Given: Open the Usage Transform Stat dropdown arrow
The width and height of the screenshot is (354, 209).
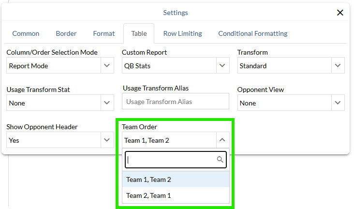Looking at the screenshot, I should 107,103.
